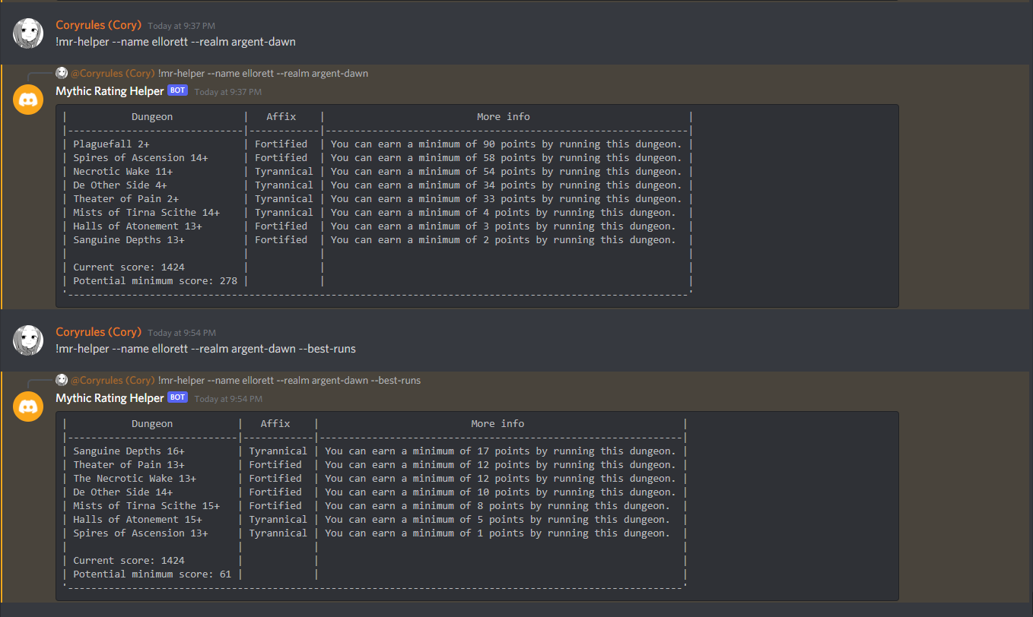
Task: Click Affix header in first table
Action: pyautogui.click(x=281, y=116)
